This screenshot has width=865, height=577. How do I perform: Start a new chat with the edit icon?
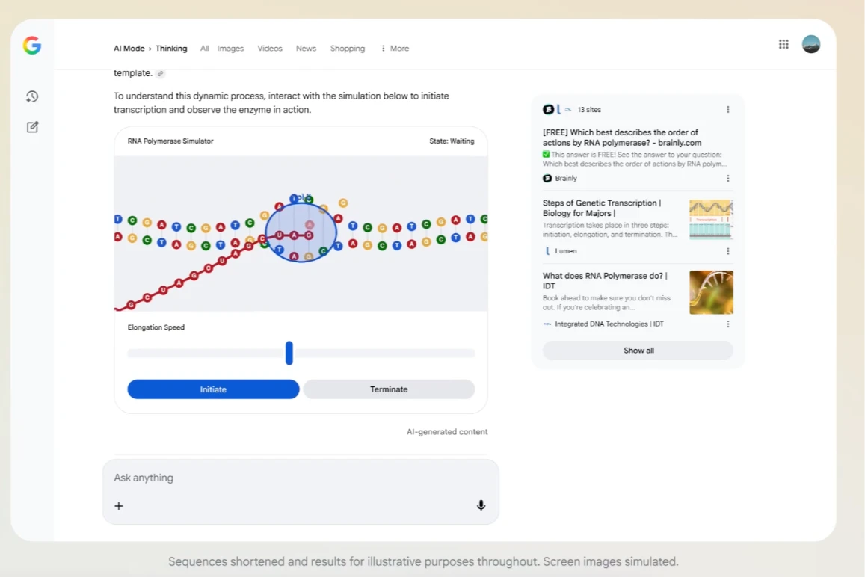click(x=32, y=127)
